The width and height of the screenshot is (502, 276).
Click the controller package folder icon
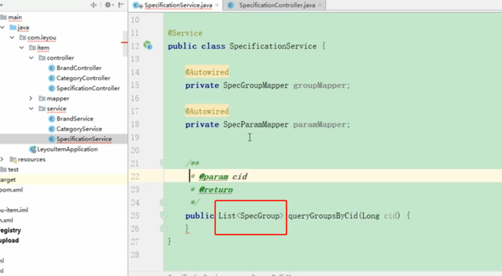pos(42,58)
